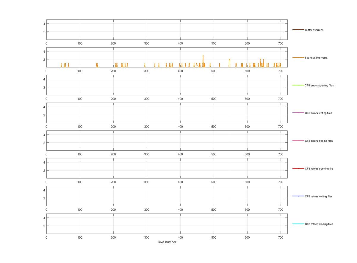Click the CF8 errors closing files legend text

point(319,141)
